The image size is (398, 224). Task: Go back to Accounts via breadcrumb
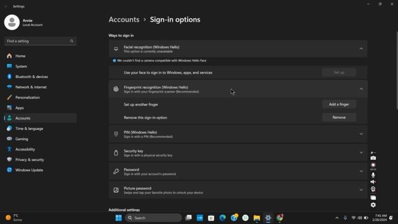point(124,19)
